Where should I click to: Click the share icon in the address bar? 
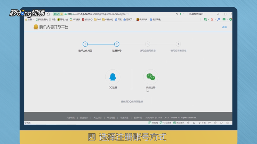tap(177, 14)
